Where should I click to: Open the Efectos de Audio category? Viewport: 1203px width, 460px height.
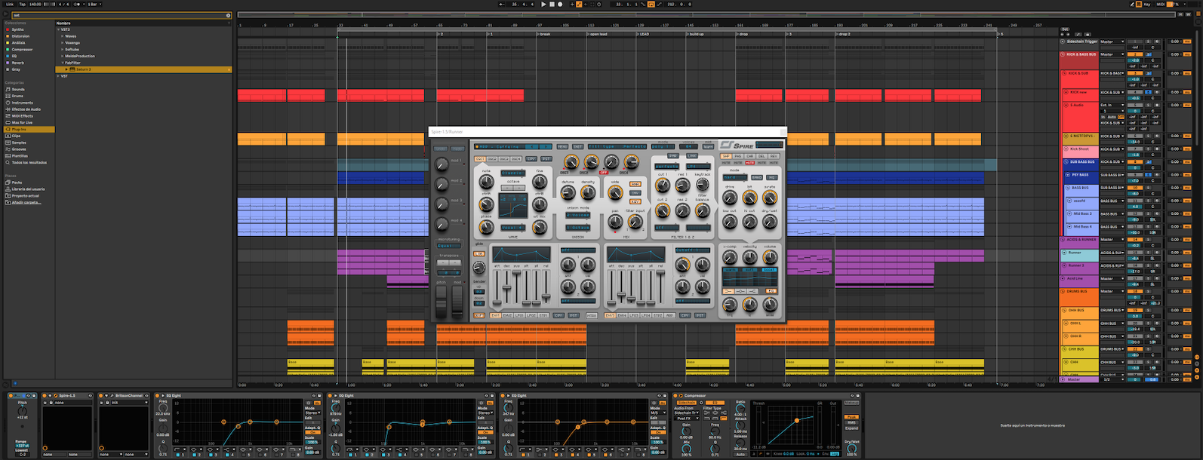pos(26,109)
